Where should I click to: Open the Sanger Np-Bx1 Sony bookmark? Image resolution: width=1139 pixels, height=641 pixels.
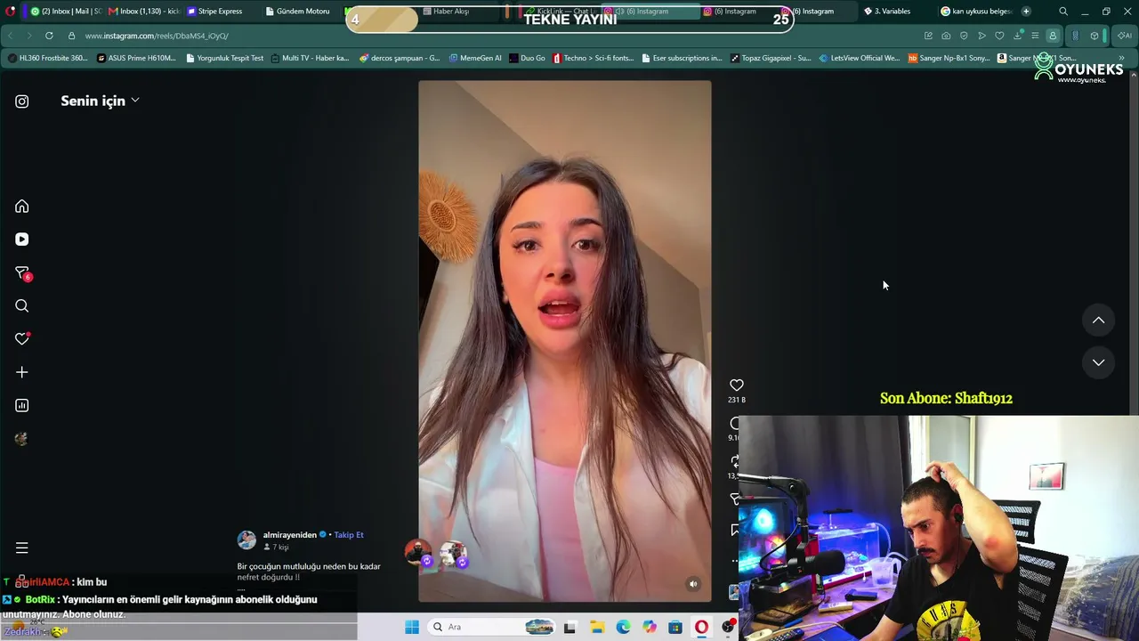(949, 58)
